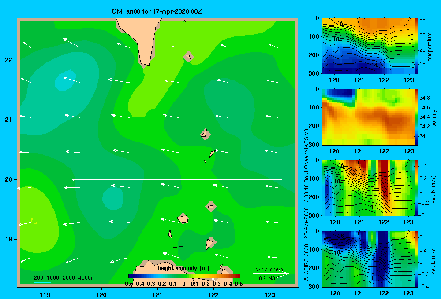Click the bathymetry legend '200 1000 2000 4000m'
441x299 pixels.
[x=64, y=278]
